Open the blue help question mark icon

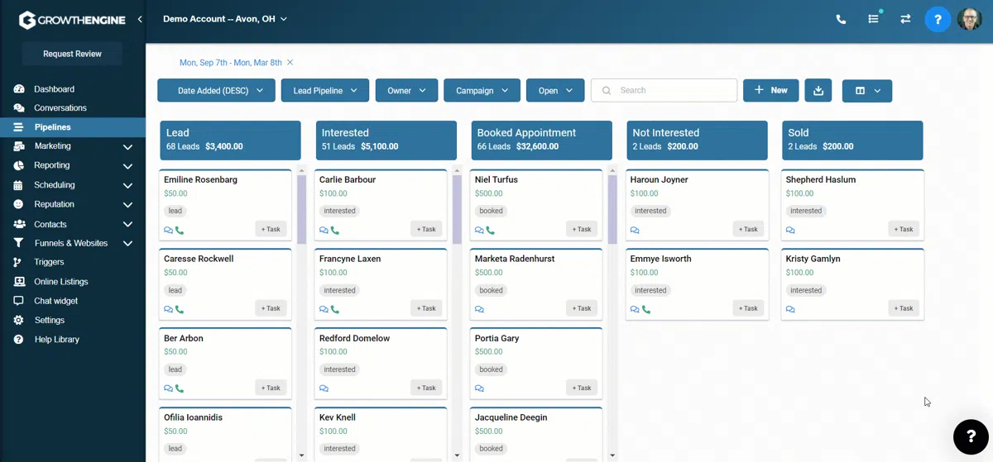(938, 19)
